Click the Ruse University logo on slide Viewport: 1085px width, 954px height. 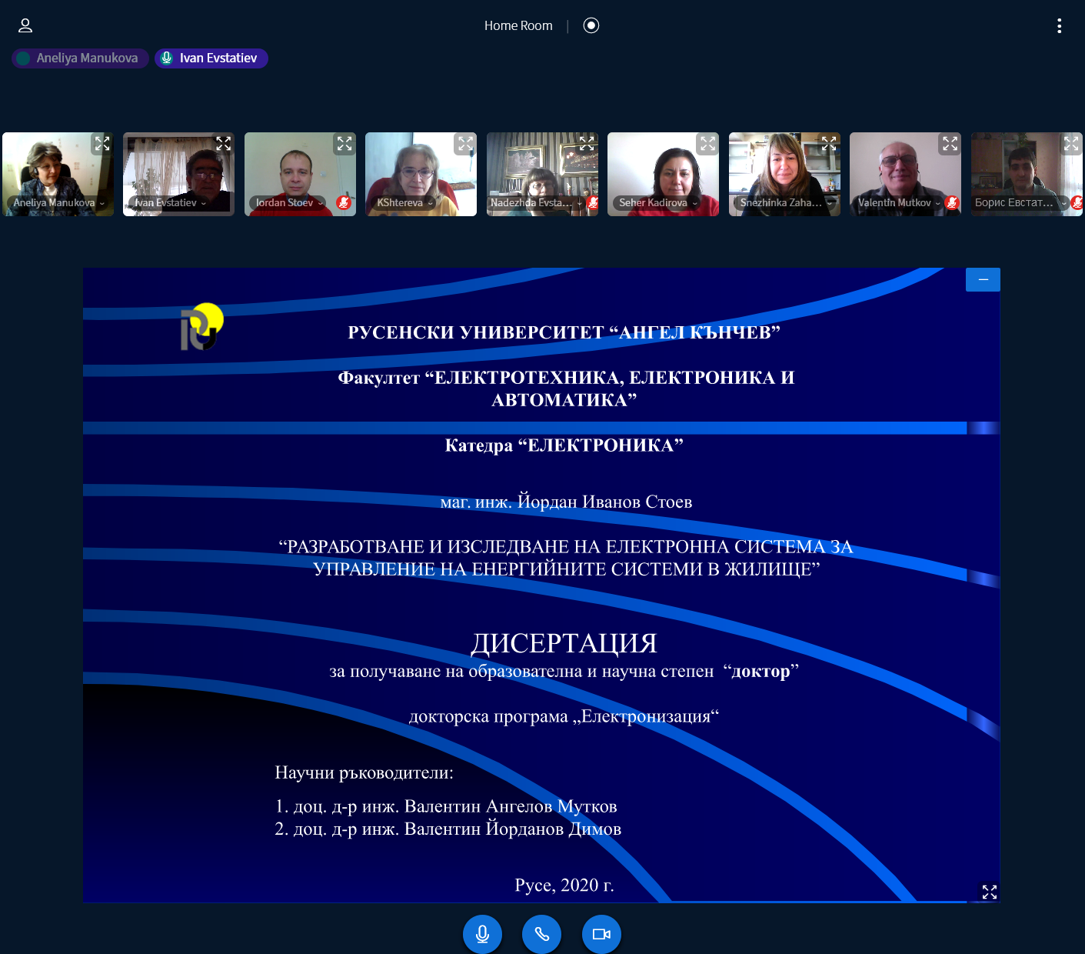point(202,327)
